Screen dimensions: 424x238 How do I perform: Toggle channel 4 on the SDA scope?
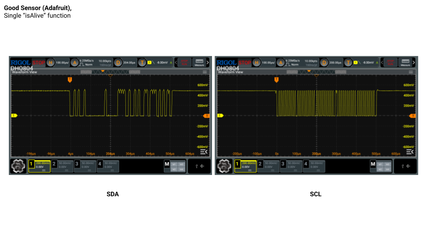point(108,166)
